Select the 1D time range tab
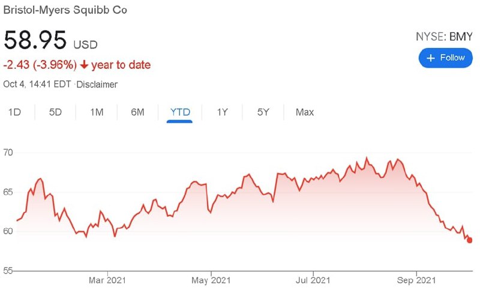Screen dimensions: 480x288 (14, 112)
